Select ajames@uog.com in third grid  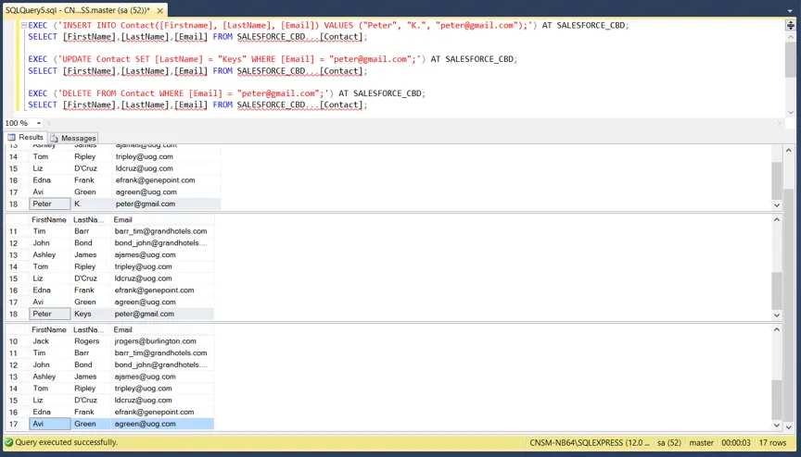coord(162,377)
